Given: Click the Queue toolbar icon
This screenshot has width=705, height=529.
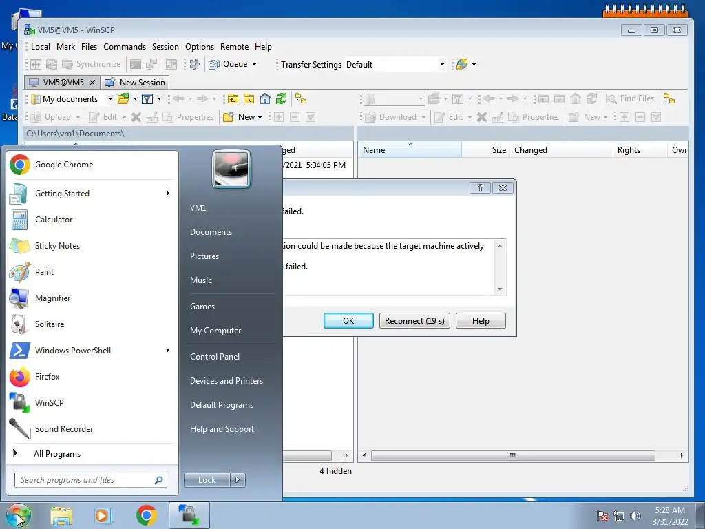Looking at the screenshot, I should [214, 64].
